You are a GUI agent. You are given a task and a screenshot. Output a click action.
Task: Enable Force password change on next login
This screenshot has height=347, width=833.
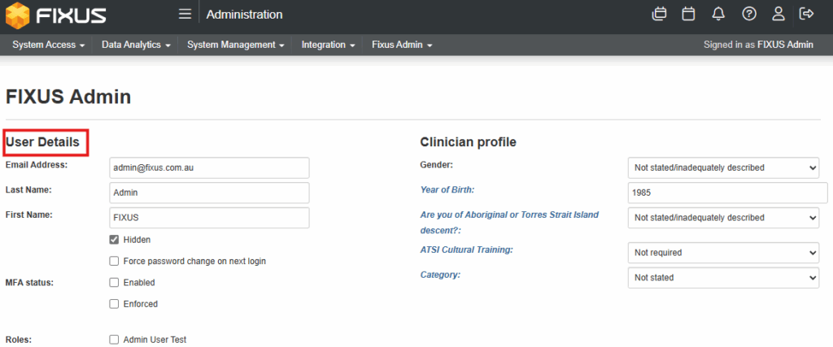114,261
